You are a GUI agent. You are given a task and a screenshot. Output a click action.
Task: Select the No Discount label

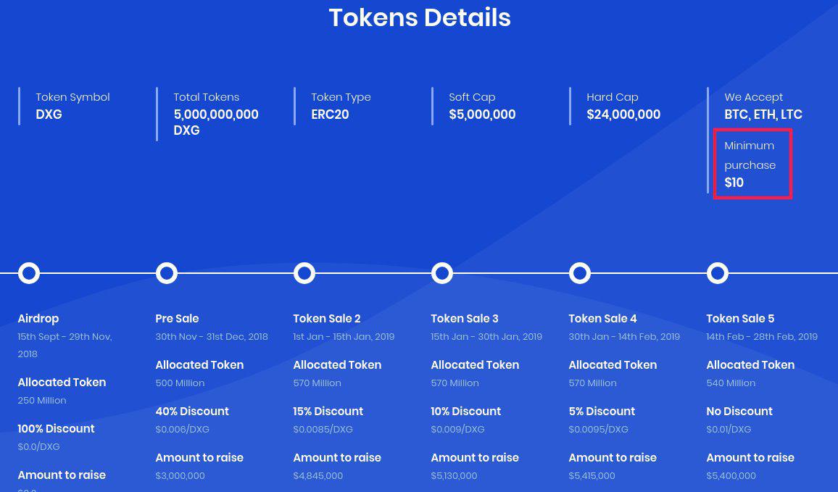coord(739,412)
